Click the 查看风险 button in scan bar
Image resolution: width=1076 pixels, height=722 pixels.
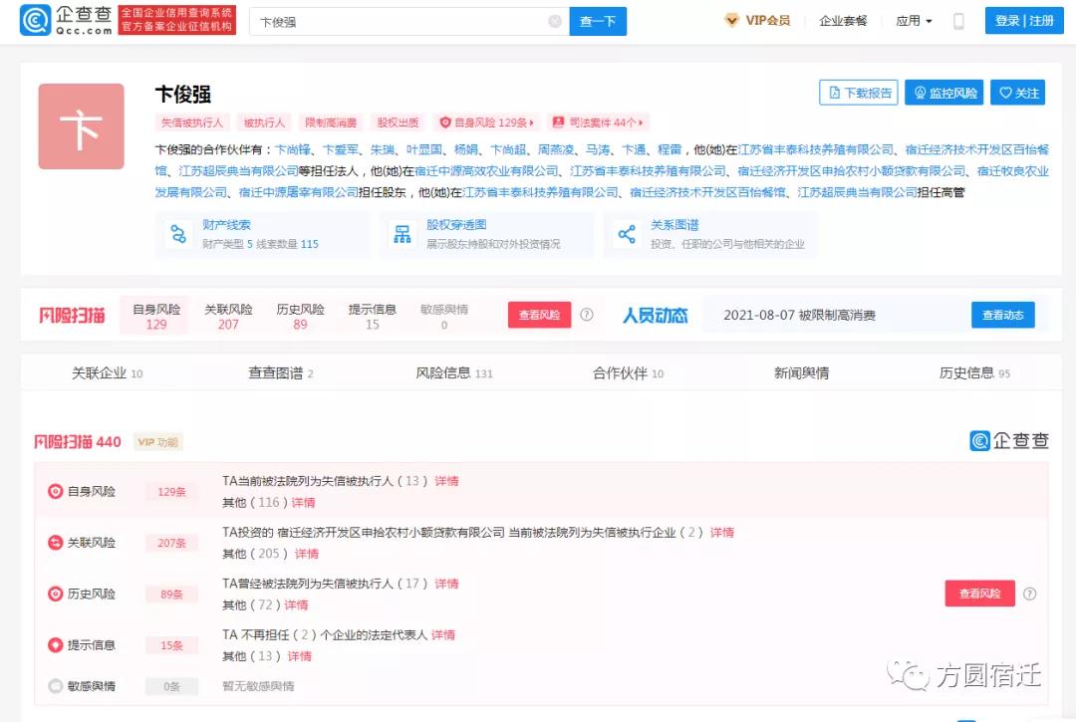[539, 315]
